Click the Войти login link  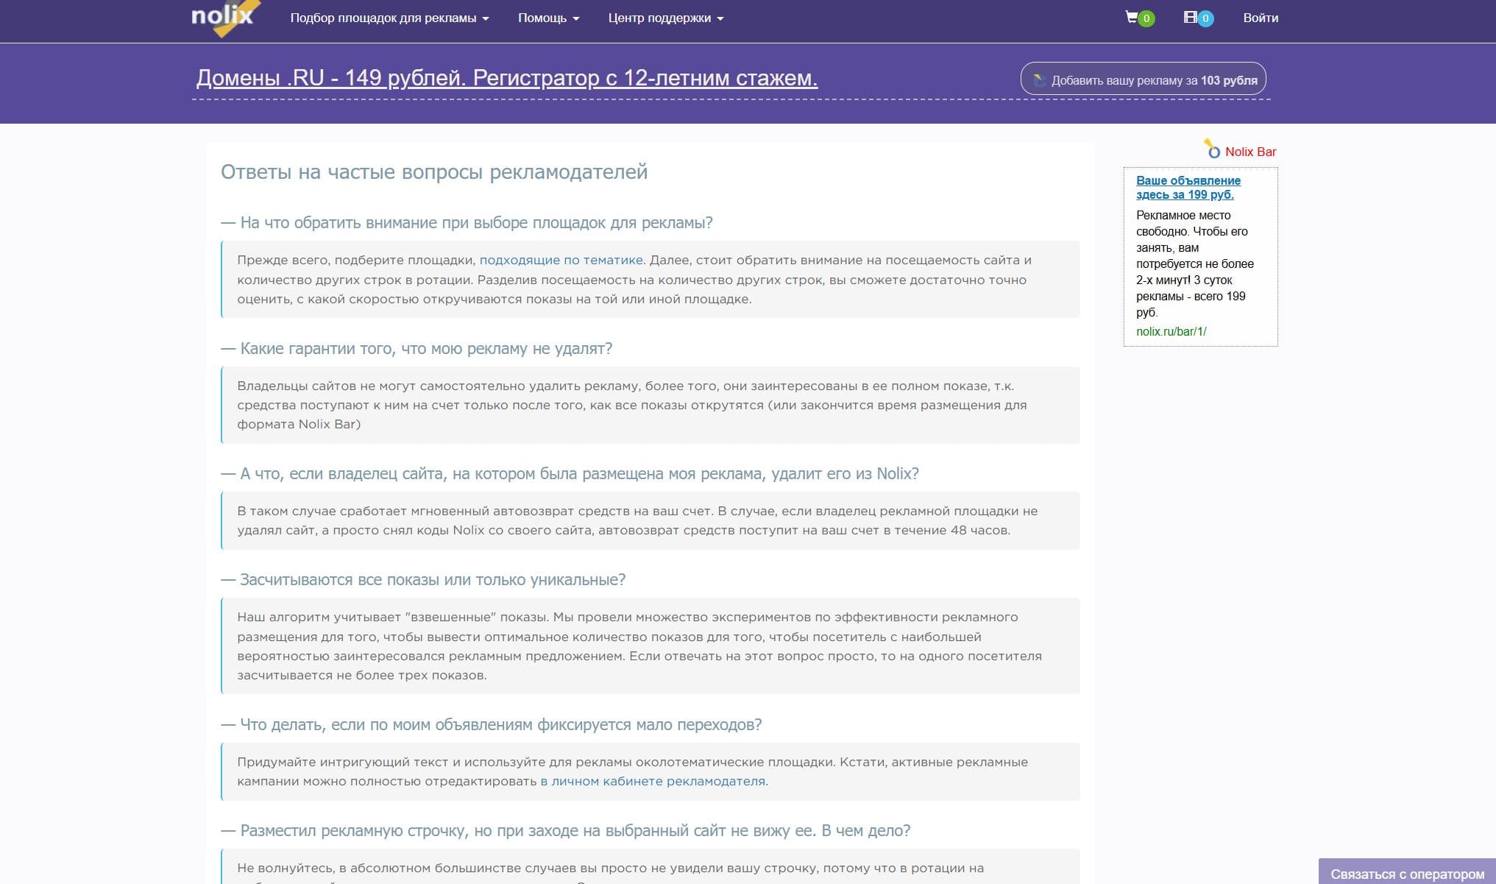tap(1260, 18)
